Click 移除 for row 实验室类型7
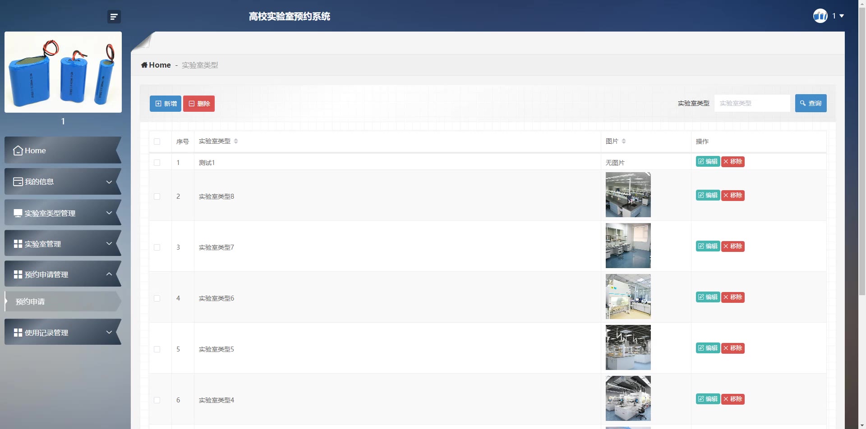Viewport: 866px width, 429px height. point(732,246)
